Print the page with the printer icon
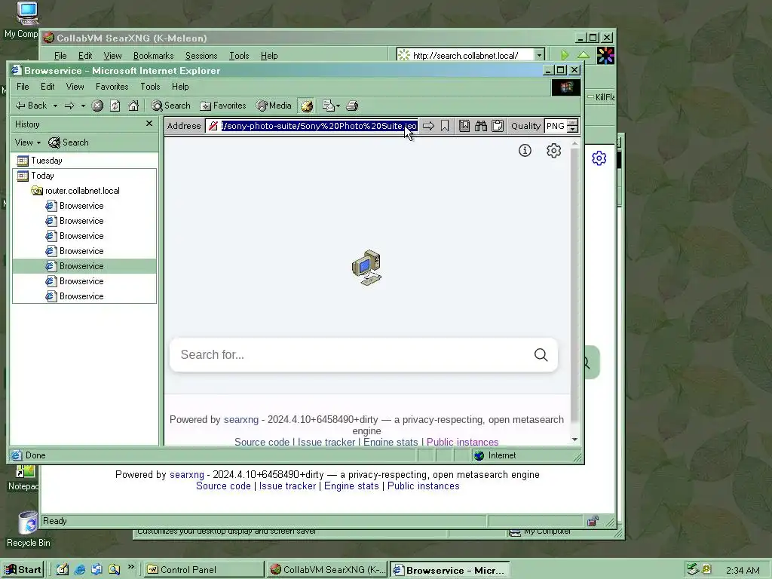 352,106
